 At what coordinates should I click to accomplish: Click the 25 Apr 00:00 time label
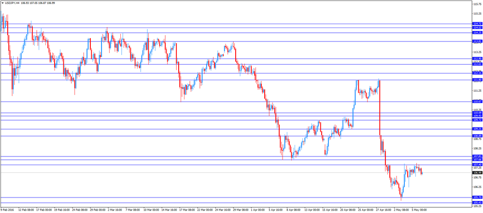click(x=367, y=210)
